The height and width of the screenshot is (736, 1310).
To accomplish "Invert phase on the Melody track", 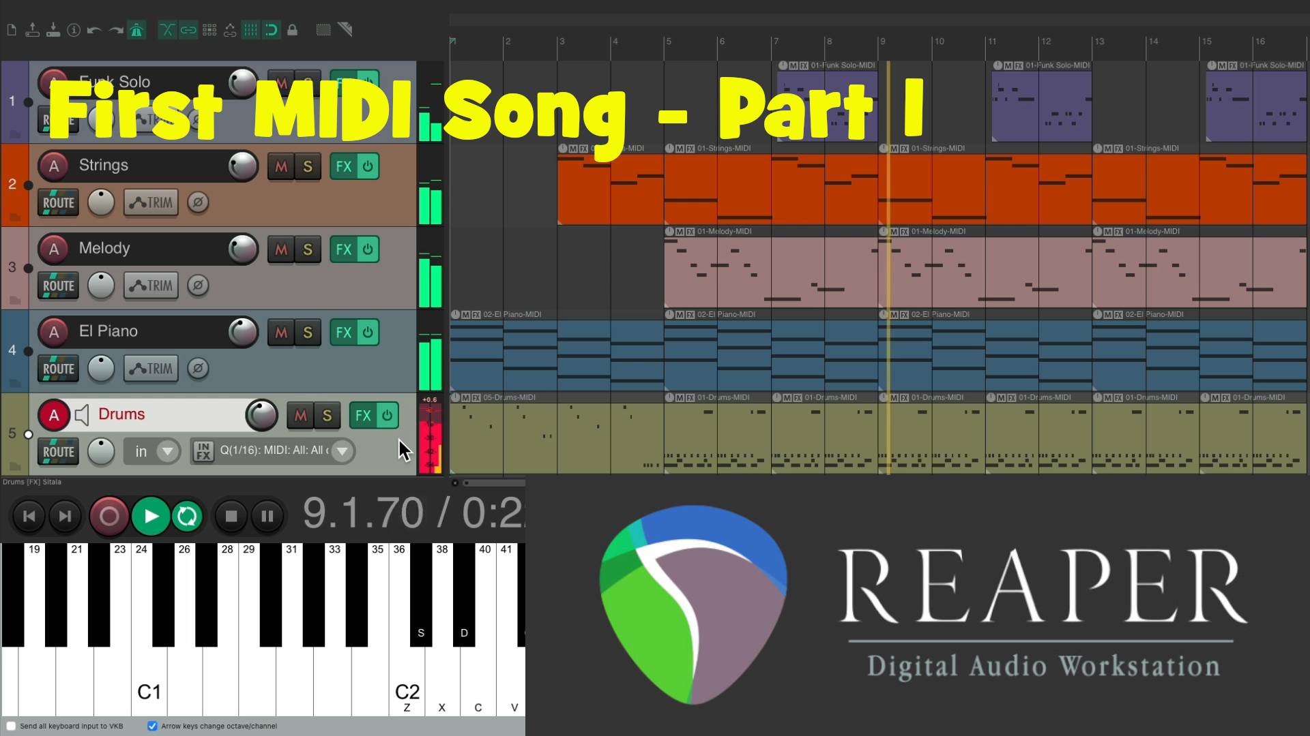I will click(198, 286).
